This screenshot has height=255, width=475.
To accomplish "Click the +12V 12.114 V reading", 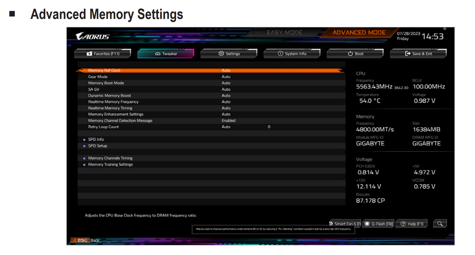I will pyautogui.click(x=369, y=187).
